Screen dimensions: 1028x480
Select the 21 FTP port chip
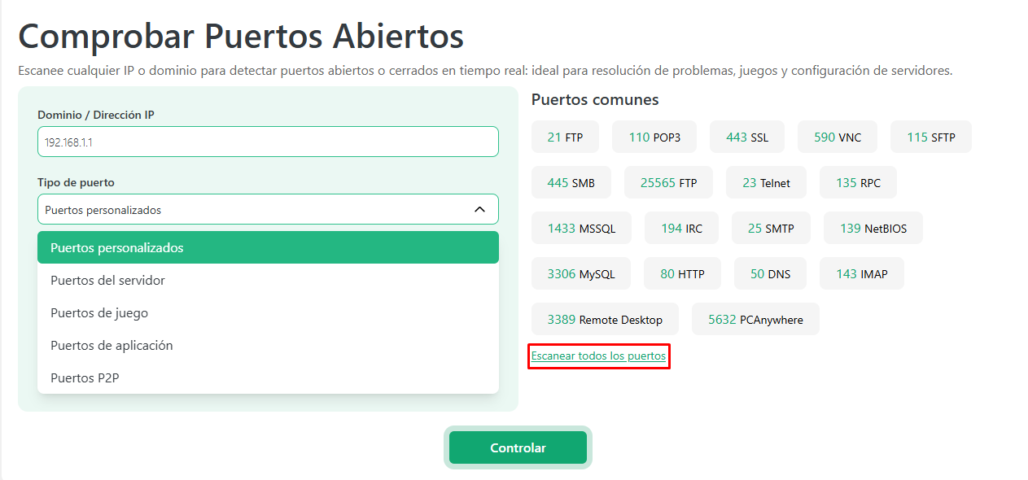tap(565, 137)
